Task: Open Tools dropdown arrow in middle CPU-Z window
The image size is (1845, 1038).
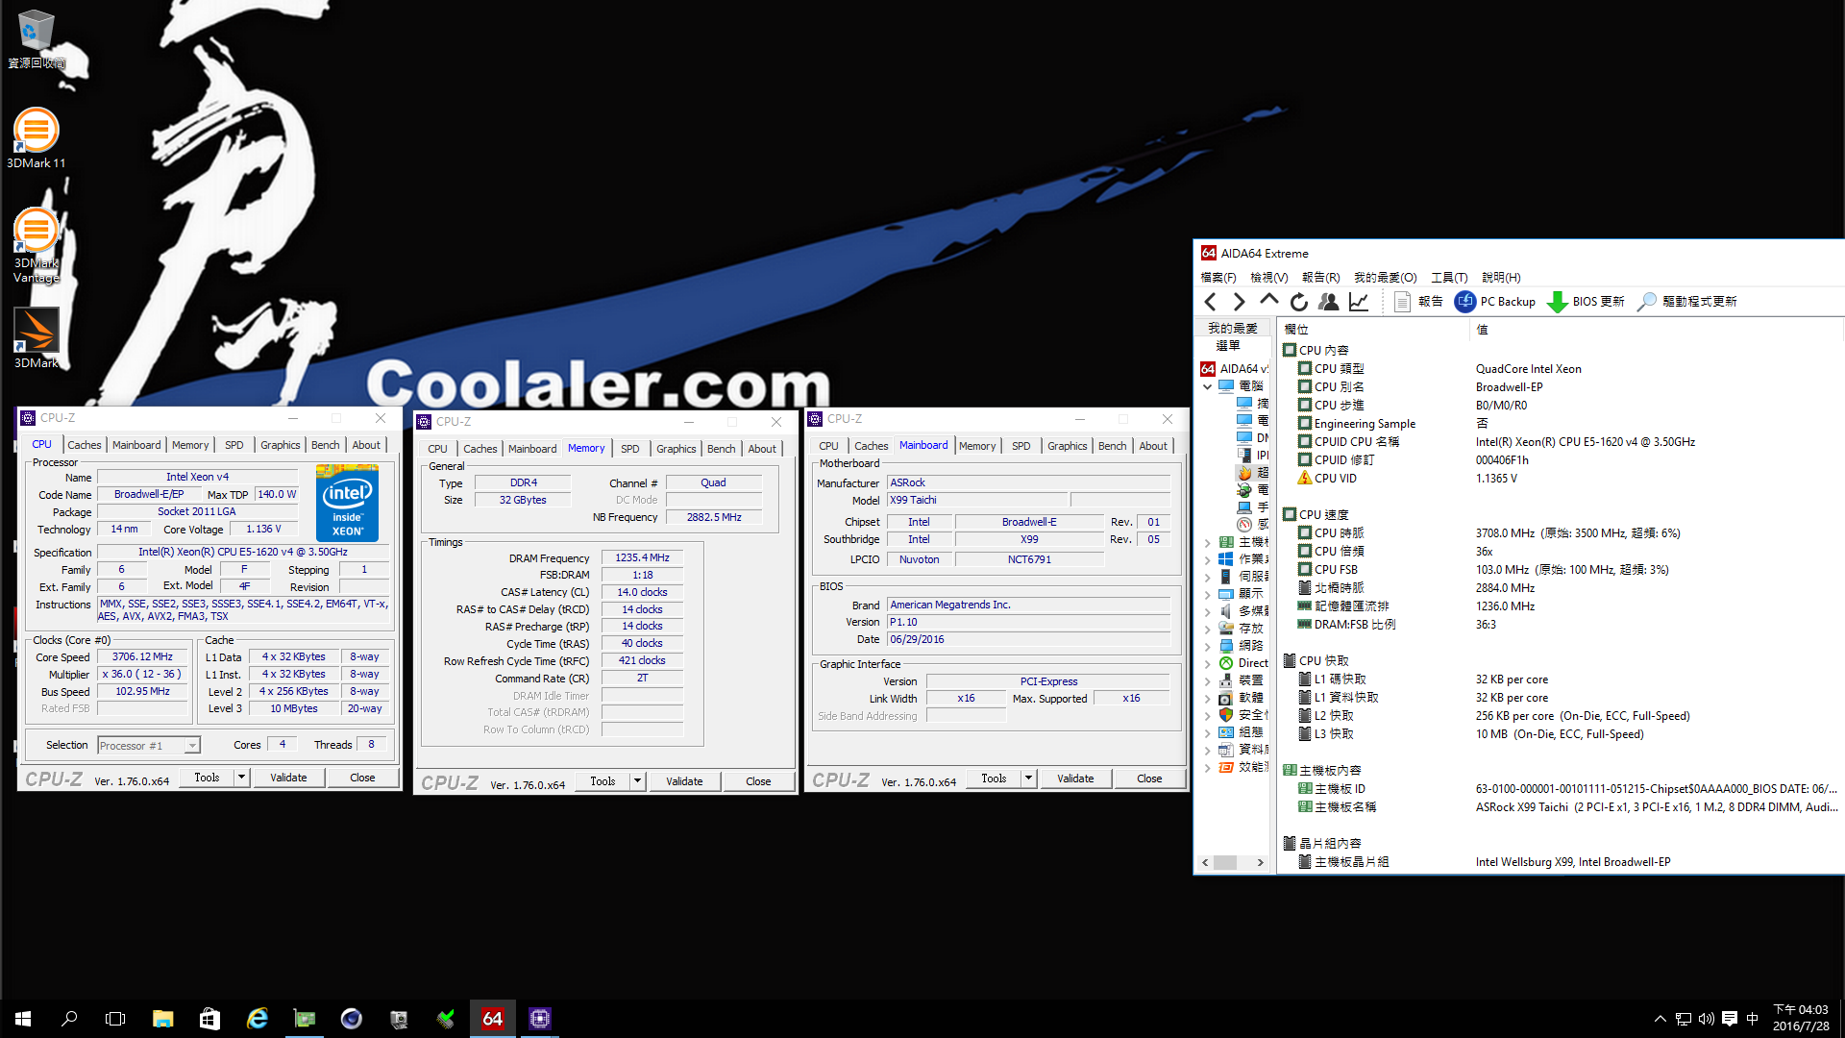Action: point(637,781)
